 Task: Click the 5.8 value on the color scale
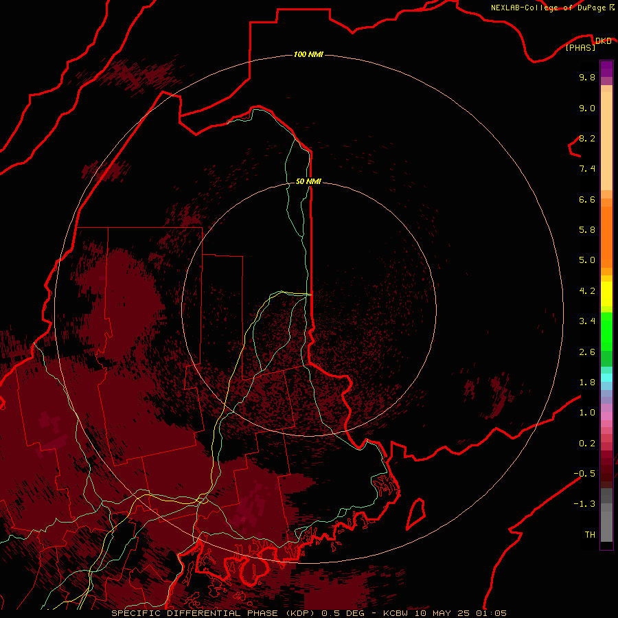pyautogui.click(x=587, y=230)
